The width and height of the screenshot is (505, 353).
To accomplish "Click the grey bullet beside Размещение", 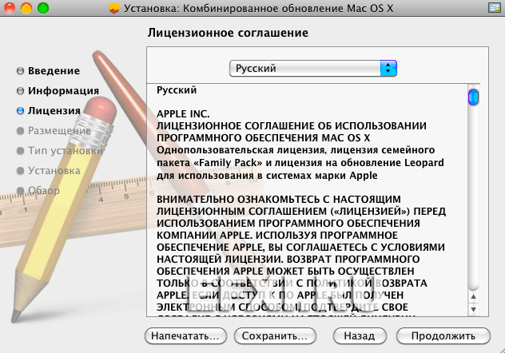I will point(20,130).
